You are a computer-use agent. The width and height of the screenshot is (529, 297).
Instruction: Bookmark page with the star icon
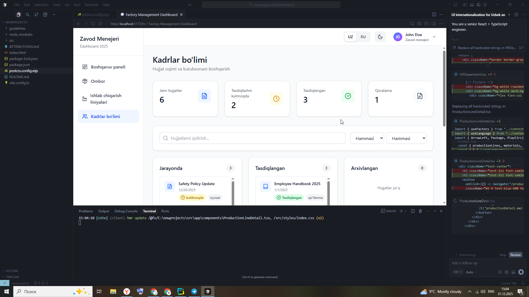tap(100, 24)
